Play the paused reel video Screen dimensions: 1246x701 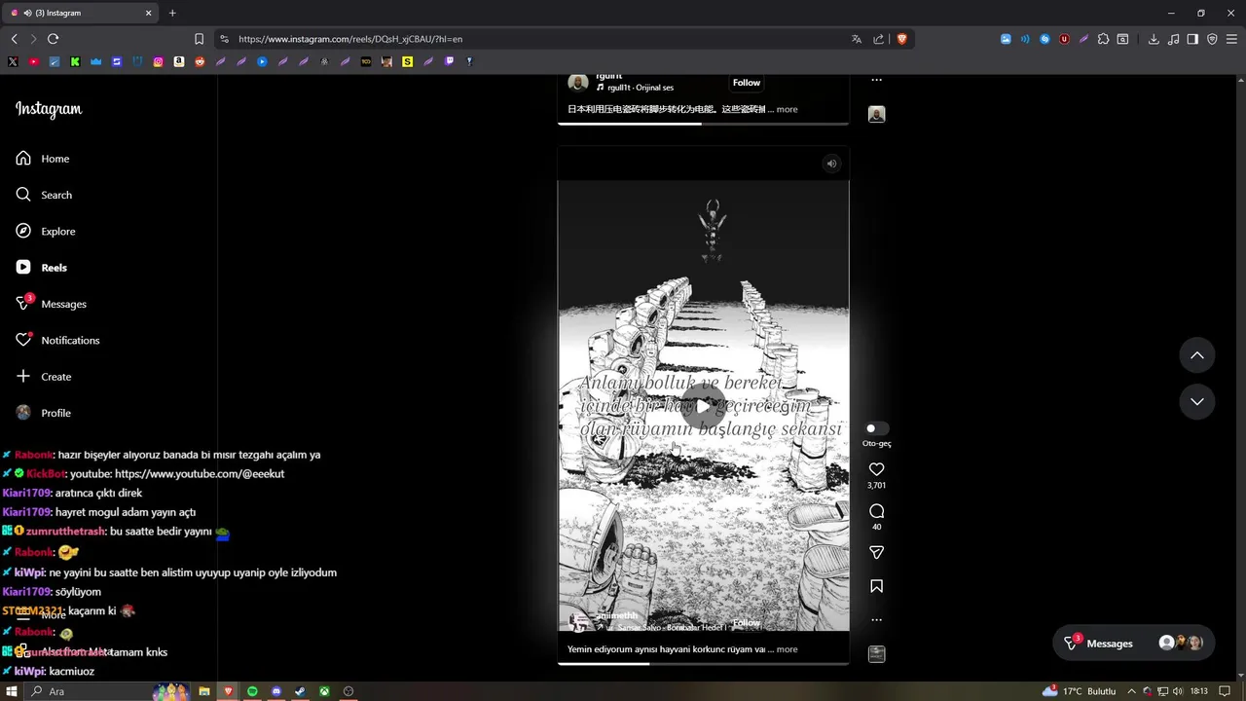pos(703,405)
